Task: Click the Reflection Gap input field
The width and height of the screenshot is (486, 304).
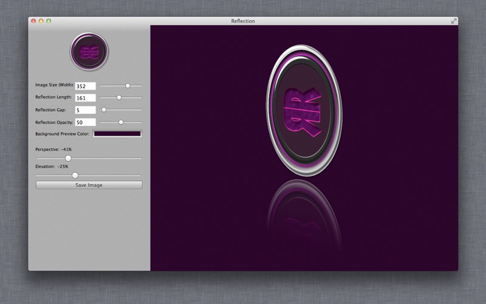Action: click(x=85, y=110)
